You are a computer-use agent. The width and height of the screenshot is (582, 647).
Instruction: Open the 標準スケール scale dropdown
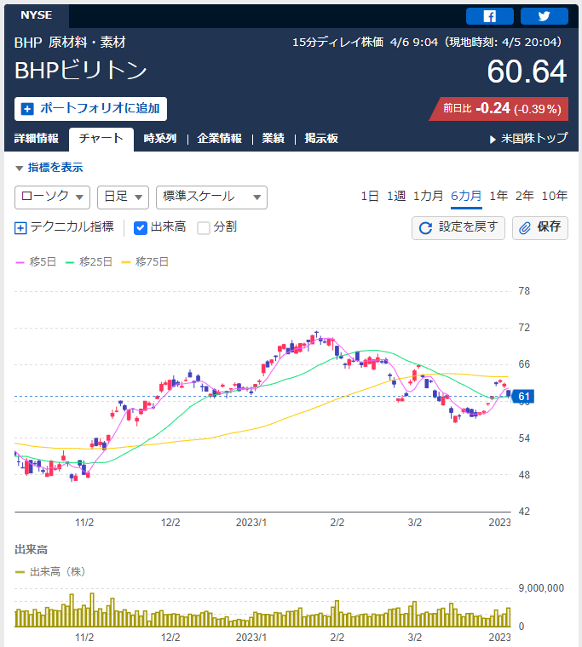pyautogui.click(x=211, y=198)
